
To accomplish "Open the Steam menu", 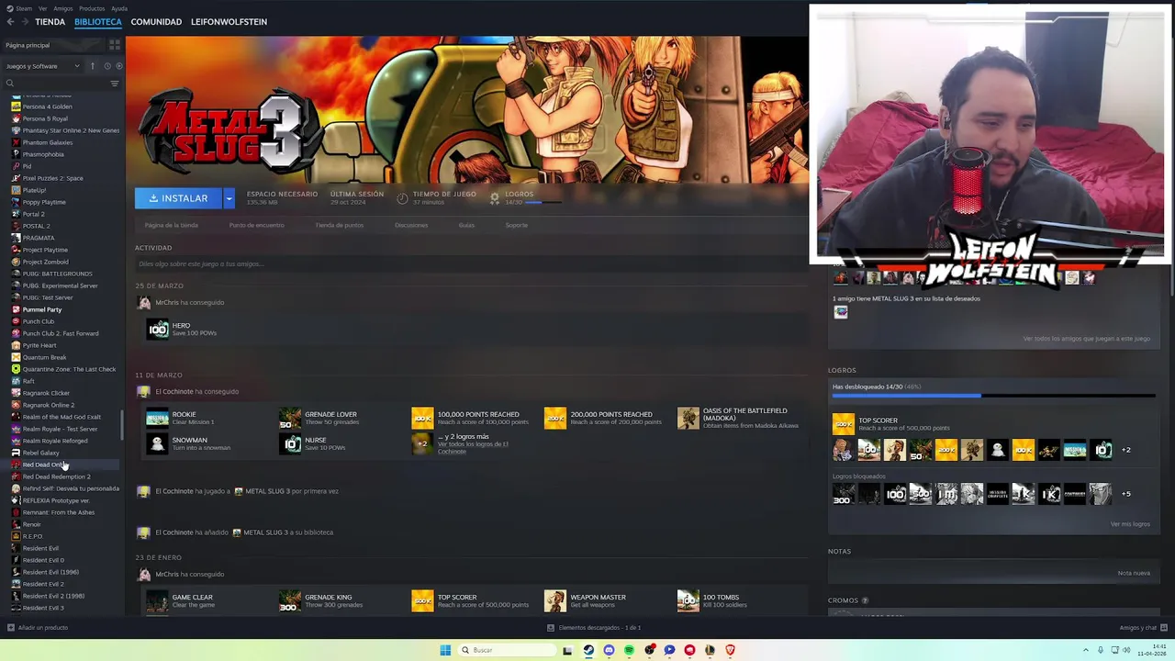I will point(24,8).
